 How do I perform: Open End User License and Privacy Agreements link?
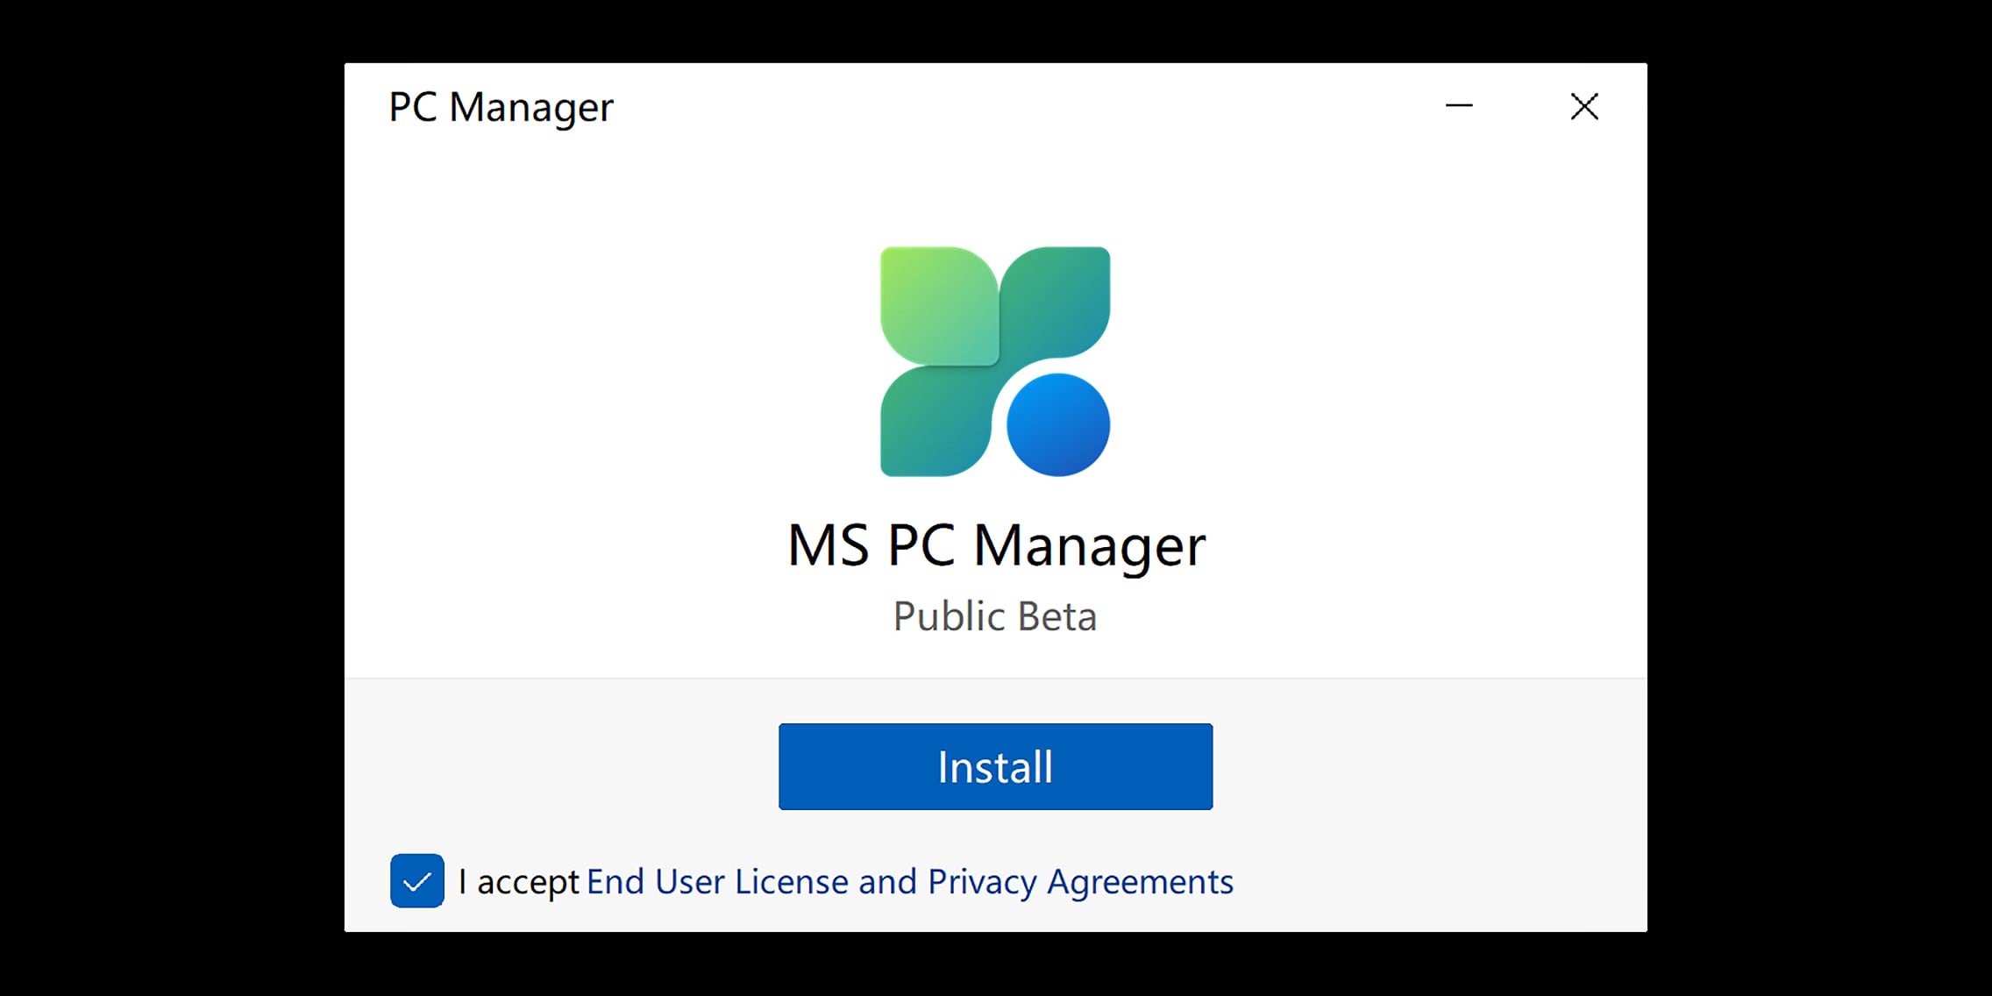pyautogui.click(x=909, y=882)
